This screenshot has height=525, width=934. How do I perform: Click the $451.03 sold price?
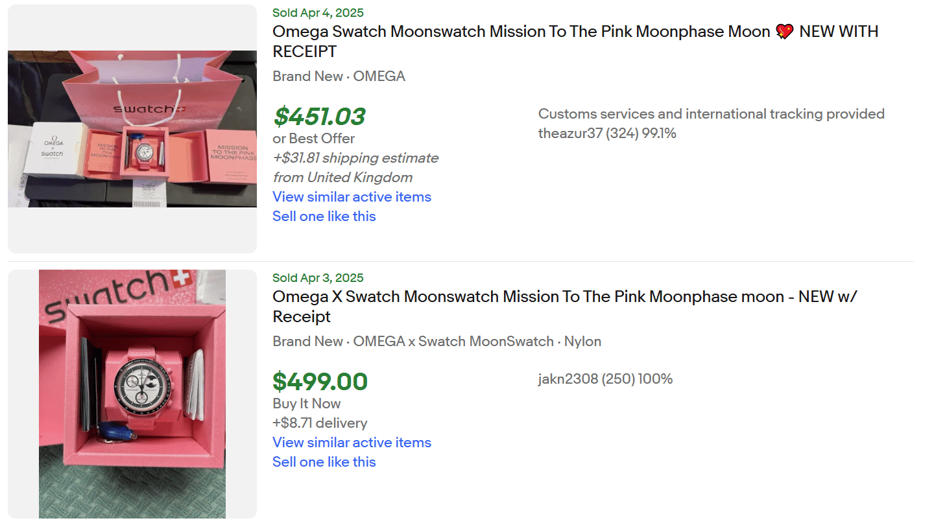click(x=319, y=117)
